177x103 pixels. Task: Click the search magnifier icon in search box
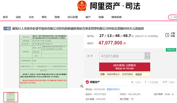pyautogui.click(x=171, y=17)
